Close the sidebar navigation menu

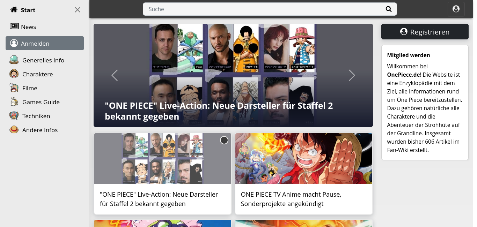(78, 10)
